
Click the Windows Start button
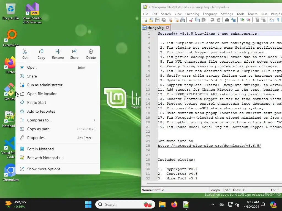point(88,204)
